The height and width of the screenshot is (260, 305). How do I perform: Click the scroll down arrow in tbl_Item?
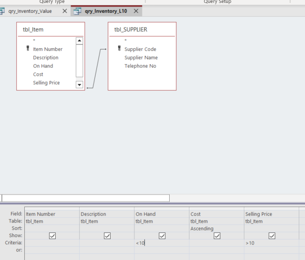tap(80, 85)
